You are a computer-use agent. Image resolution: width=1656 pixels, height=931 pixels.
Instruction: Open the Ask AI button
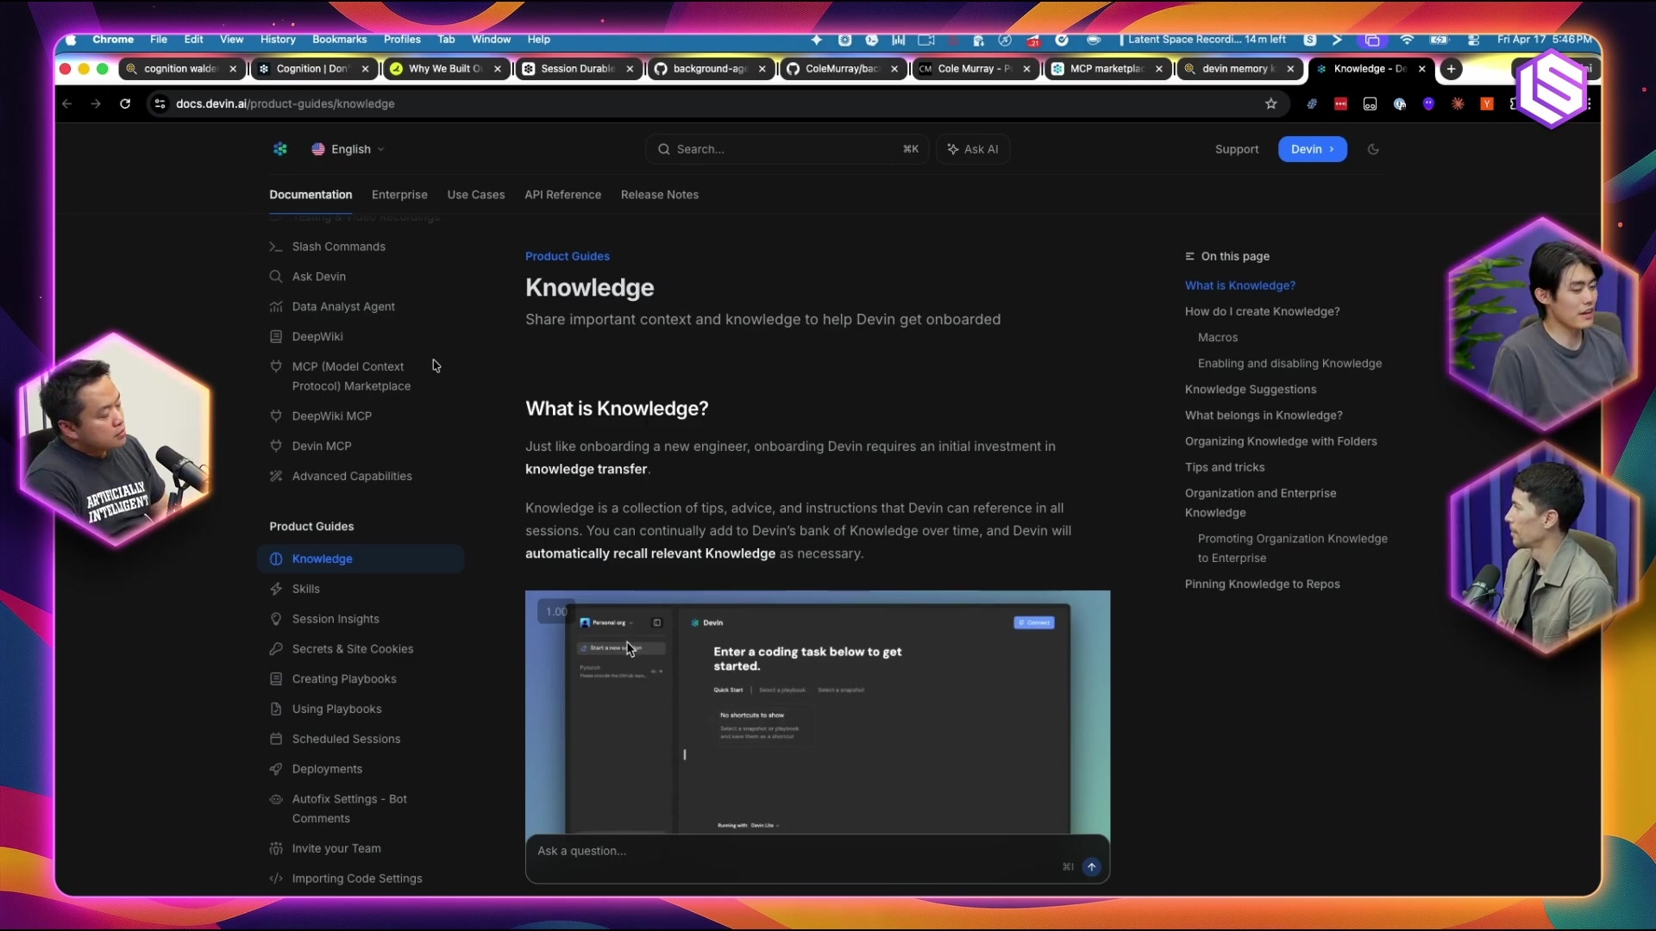[973, 149]
